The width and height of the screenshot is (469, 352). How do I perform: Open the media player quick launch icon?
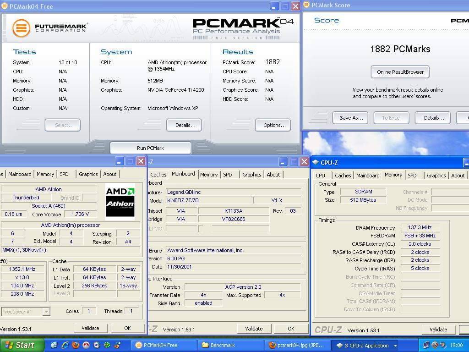click(x=97, y=345)
